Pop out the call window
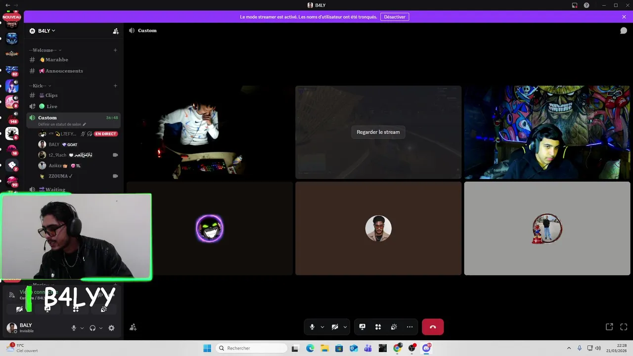Image resolution: width=633 pixels, height=356 pixels. tap(609, 327)
